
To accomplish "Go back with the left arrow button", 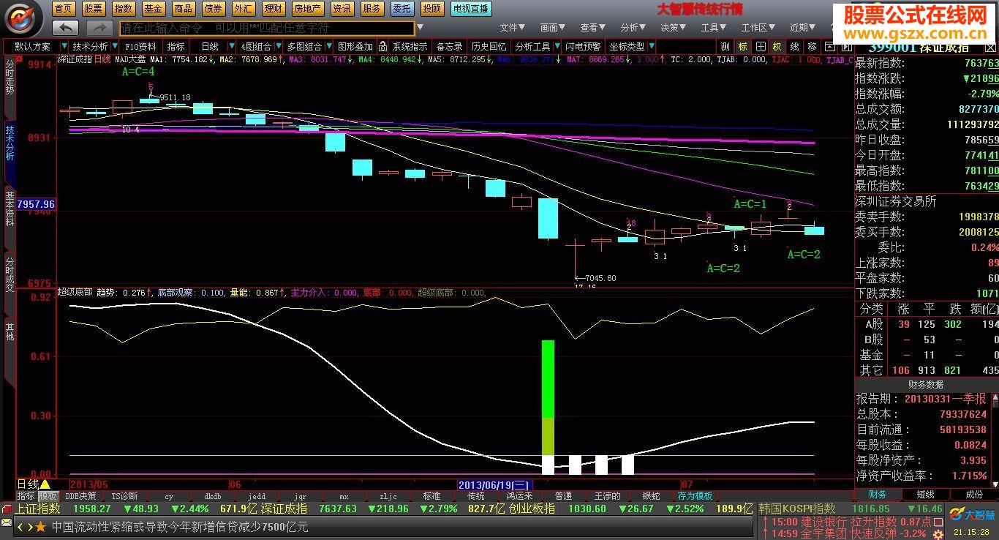I will (x=66, y=28).
